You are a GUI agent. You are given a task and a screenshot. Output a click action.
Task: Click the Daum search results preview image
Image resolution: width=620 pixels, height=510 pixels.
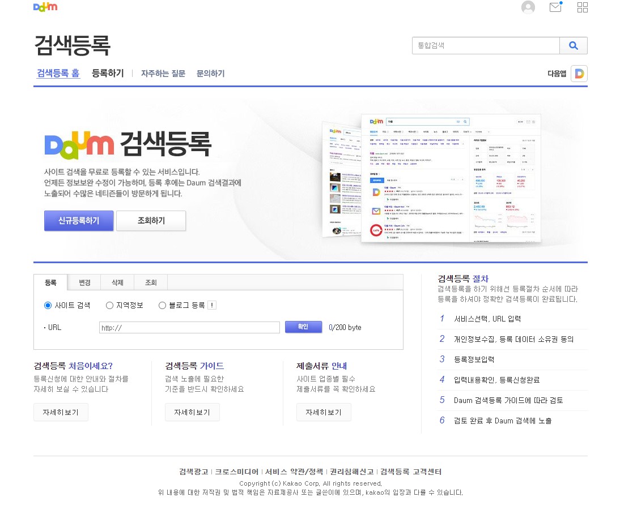coord(432,178)
